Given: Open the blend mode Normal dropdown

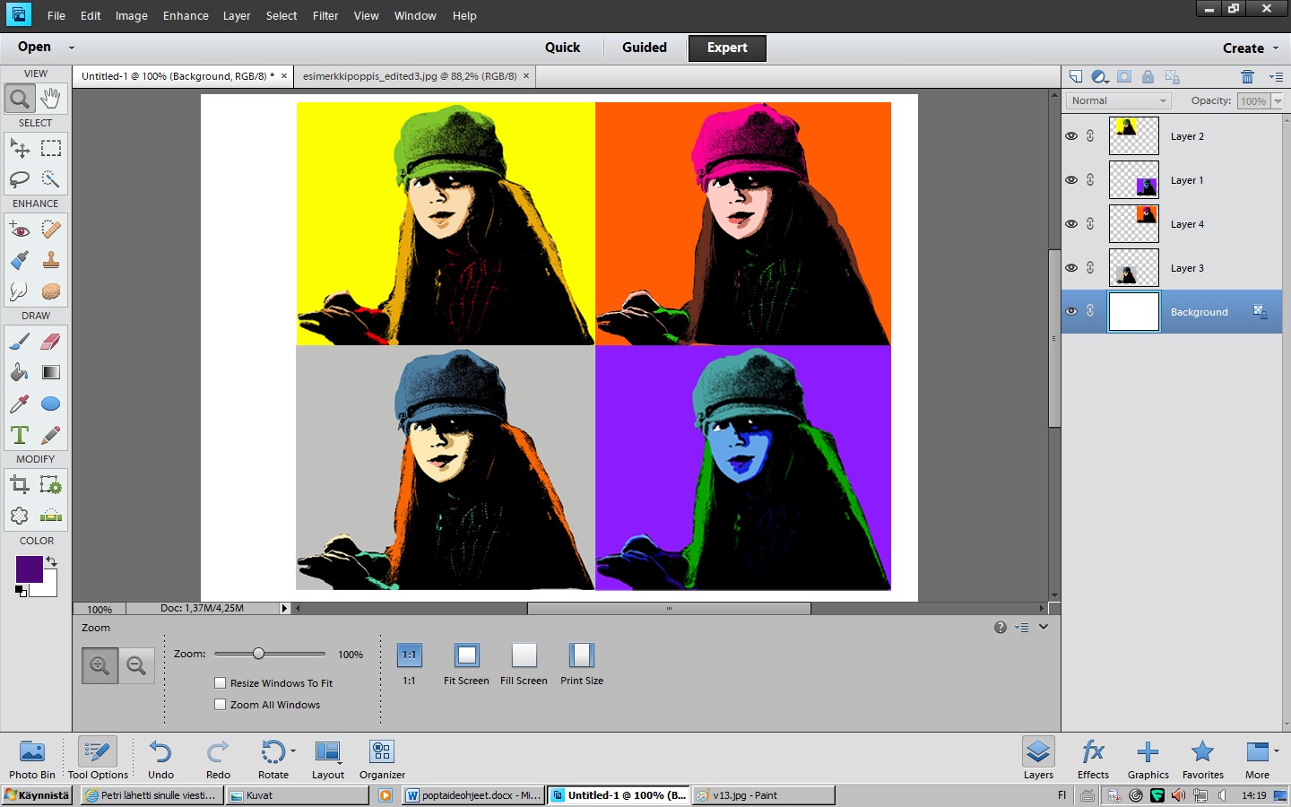Looking at the screenshot, I should click(1118, 101).
